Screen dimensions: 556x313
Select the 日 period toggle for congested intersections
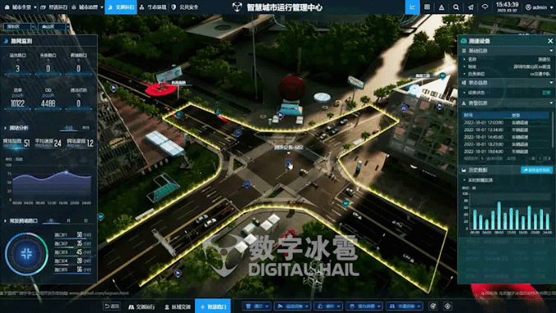pos(86,221)
